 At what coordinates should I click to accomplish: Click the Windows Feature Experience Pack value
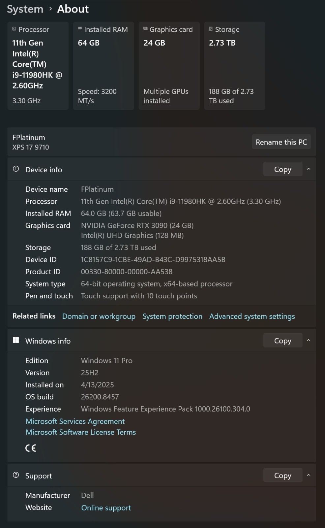click(x=165, y=409)
